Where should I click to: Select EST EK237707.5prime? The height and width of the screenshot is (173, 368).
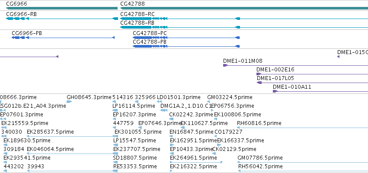coord(137,150)
